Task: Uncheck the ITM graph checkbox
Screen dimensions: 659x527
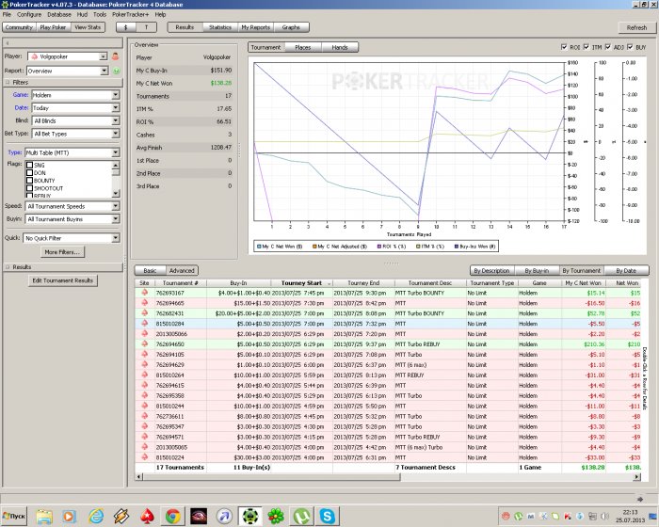Action: click(587, 47)
